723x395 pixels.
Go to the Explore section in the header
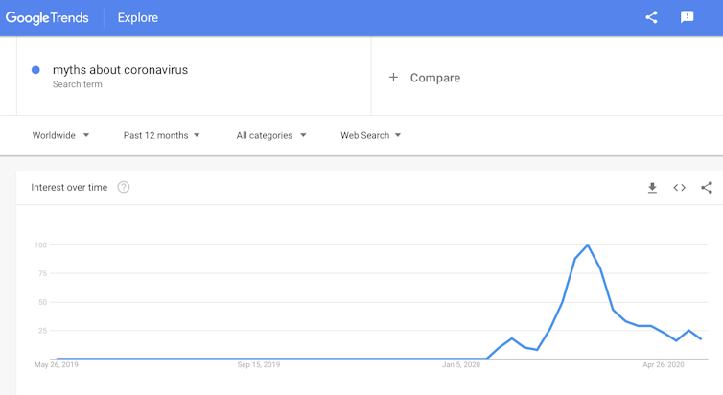138,17
